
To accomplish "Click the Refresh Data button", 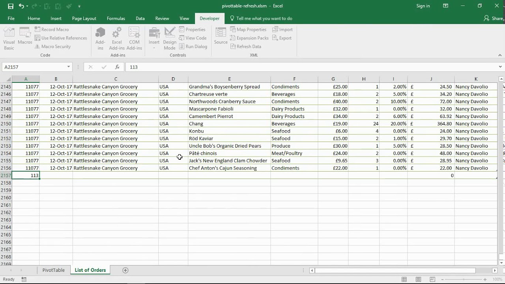I will (x=246, y=46).
